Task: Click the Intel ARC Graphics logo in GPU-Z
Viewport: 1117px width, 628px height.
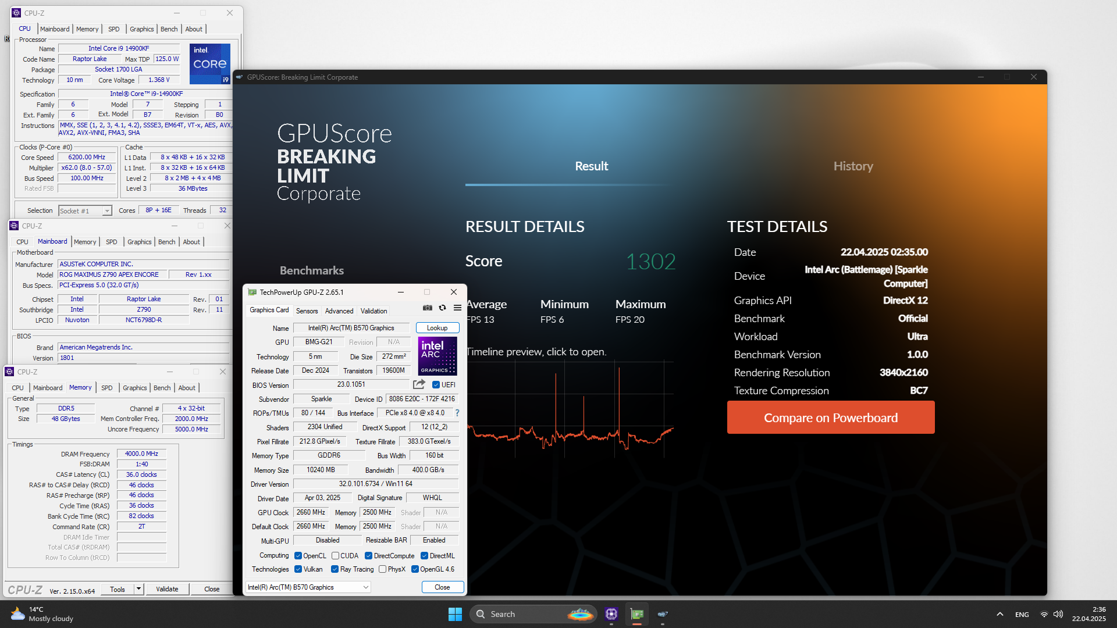Action: pyautogui.click(x=437, y=356)
